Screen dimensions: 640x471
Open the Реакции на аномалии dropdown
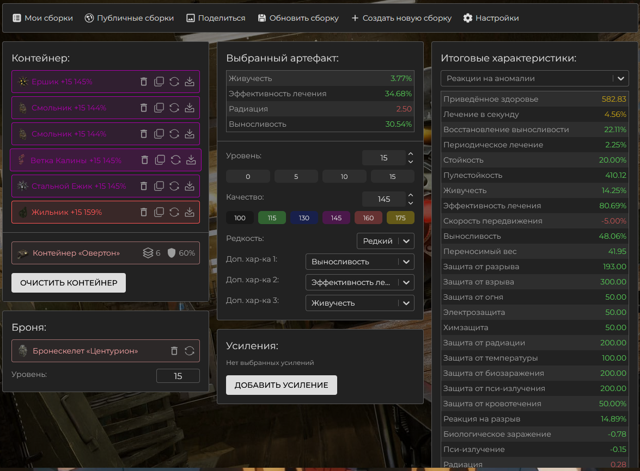(534, 78)
